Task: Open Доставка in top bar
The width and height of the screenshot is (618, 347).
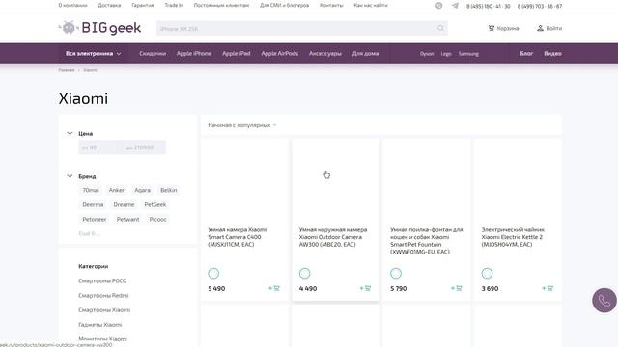Action: [x=109, y=6]
